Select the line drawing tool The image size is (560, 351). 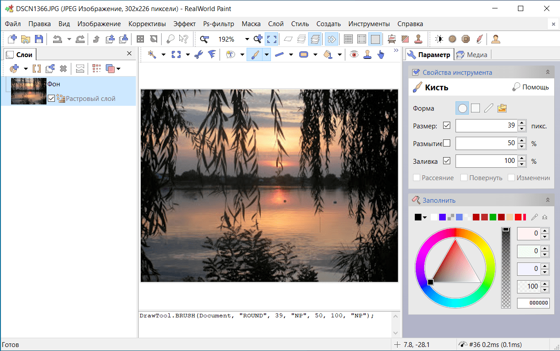(279, 54)
